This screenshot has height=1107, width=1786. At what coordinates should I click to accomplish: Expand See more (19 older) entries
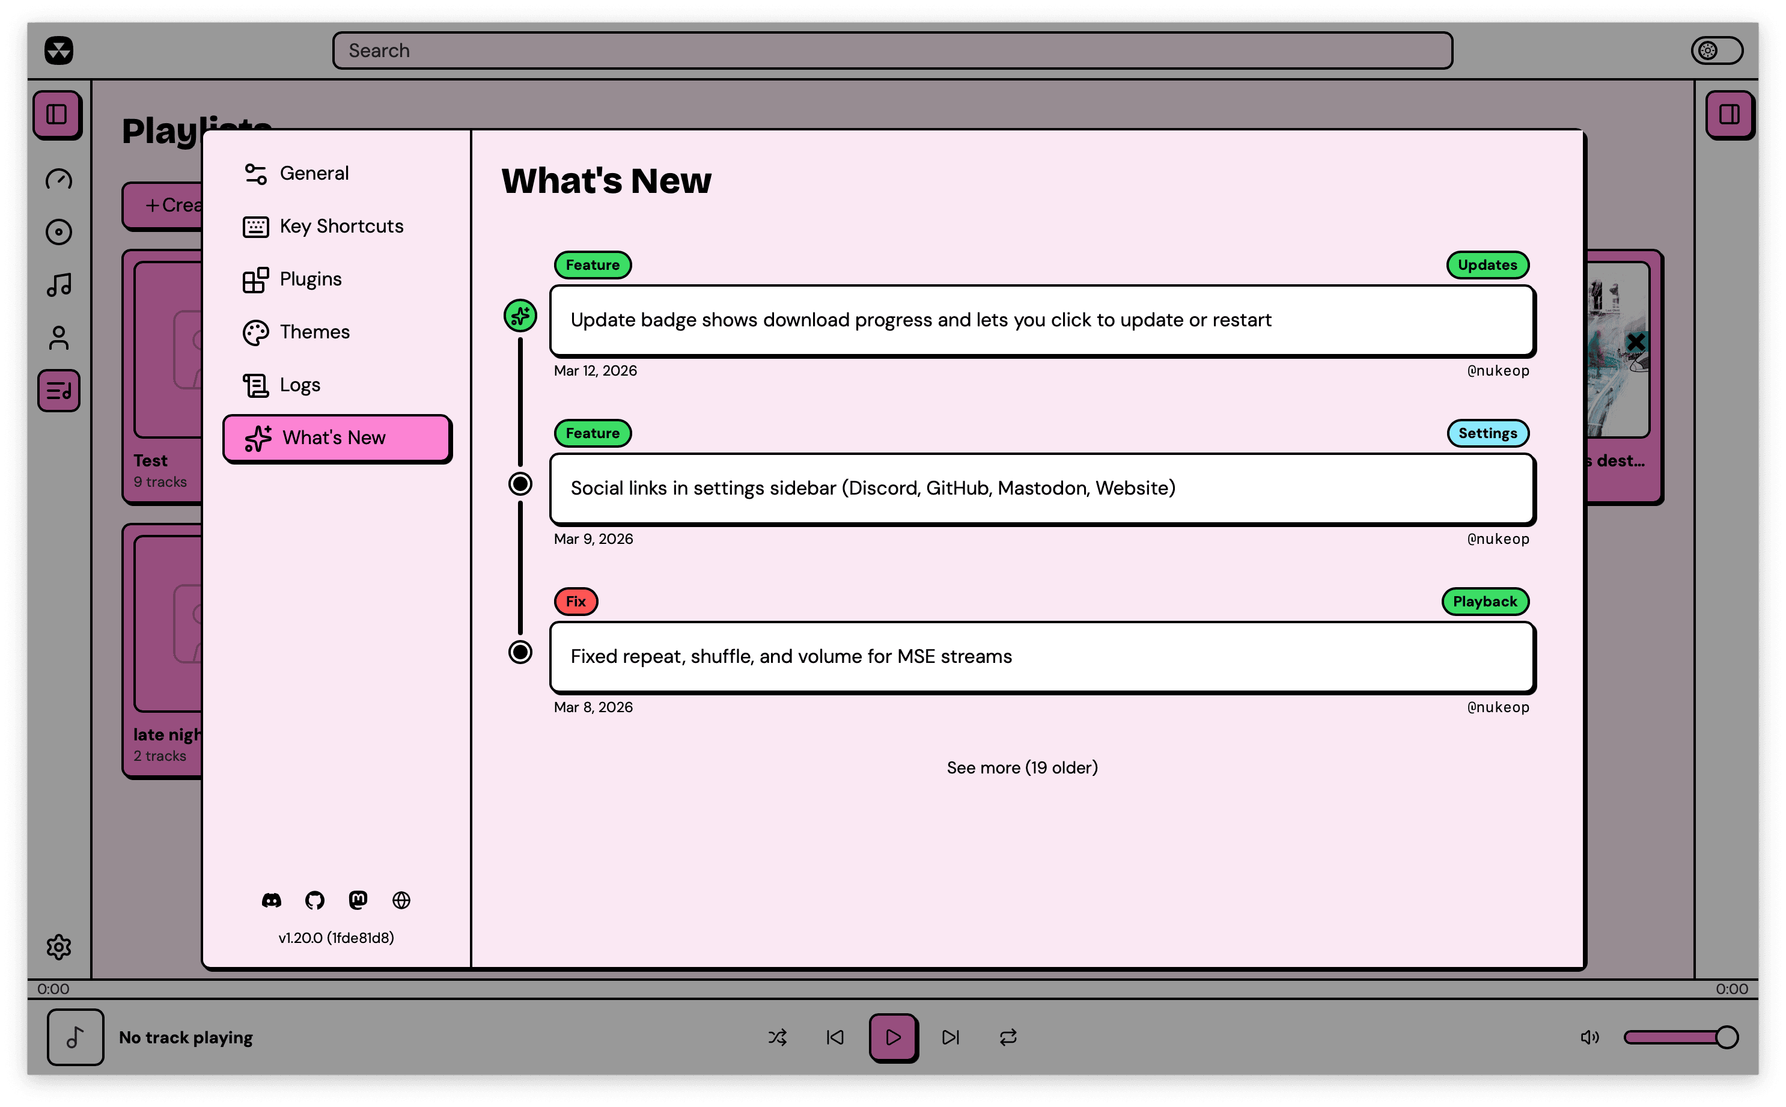[1022, 767]
